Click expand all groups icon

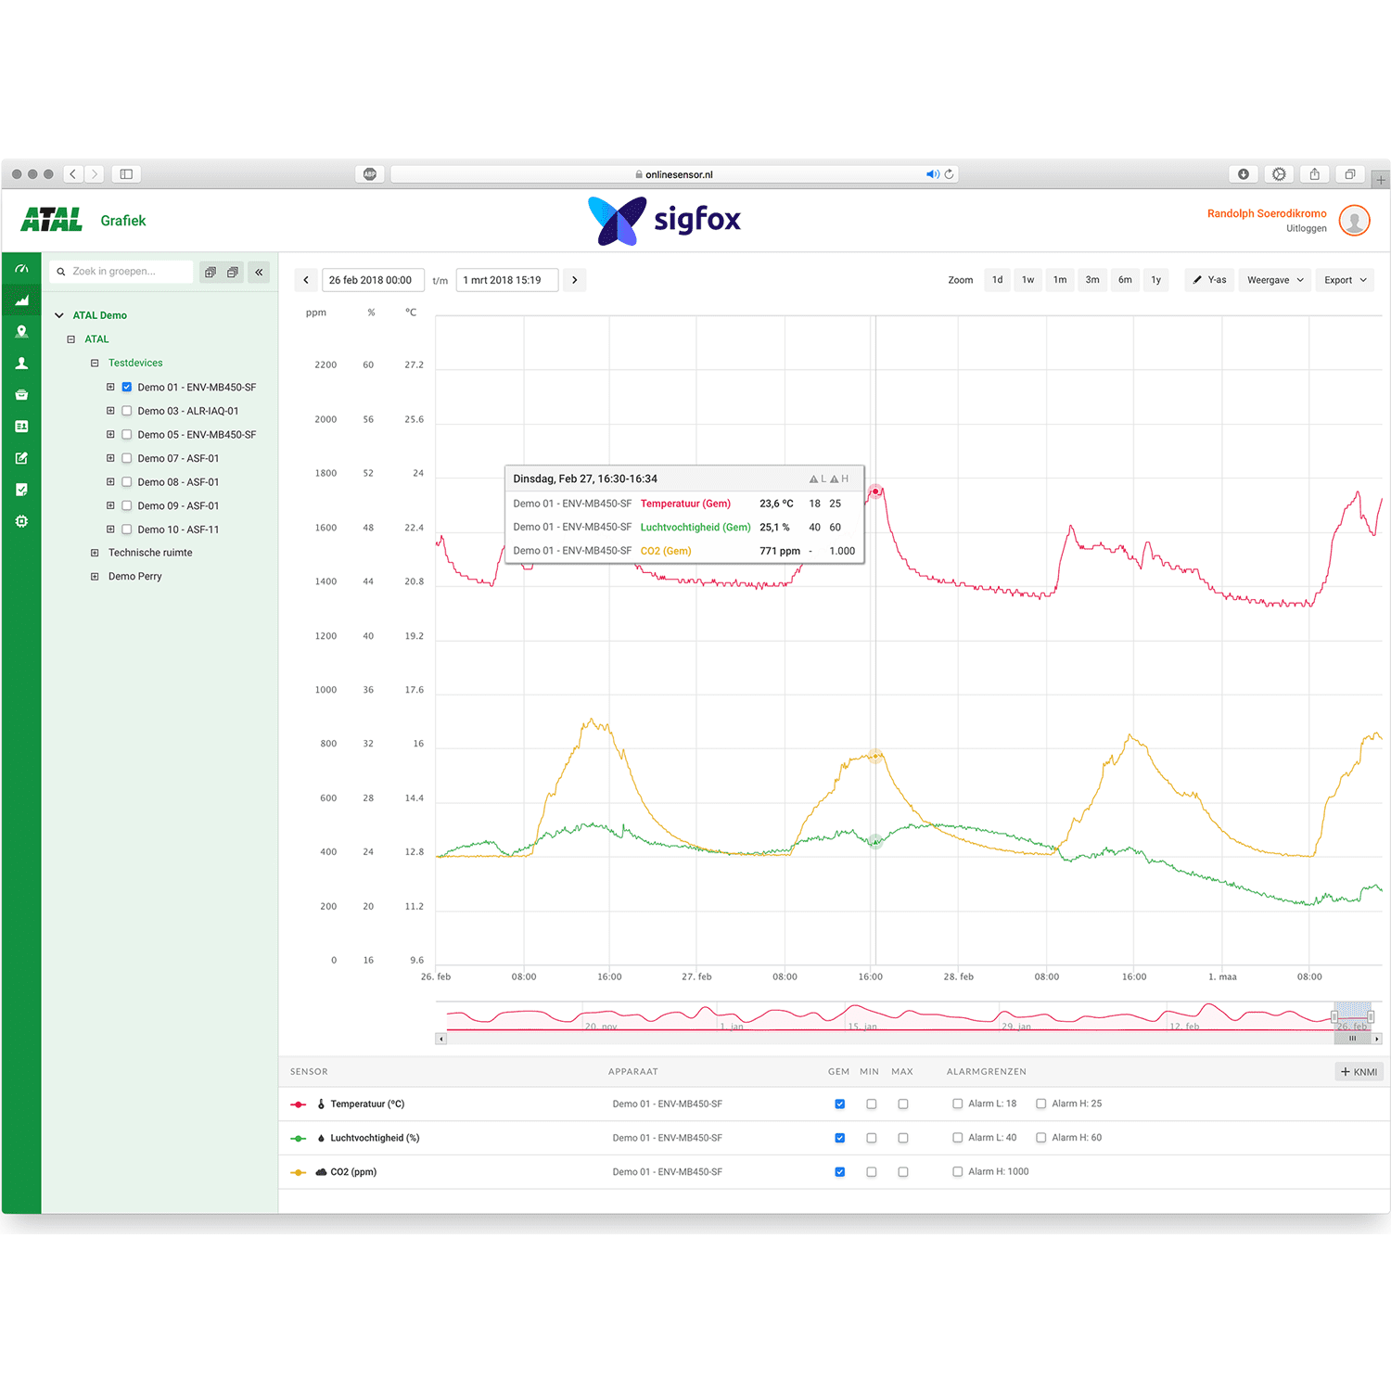[x=211, y=272]
